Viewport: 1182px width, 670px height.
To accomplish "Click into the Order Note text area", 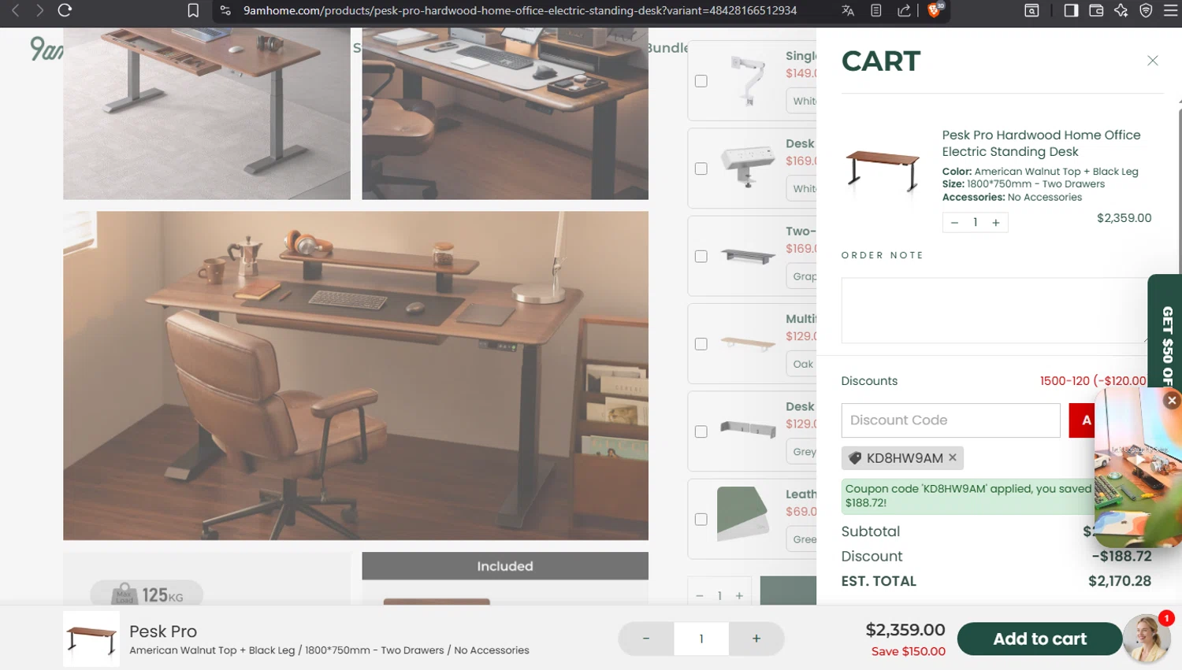I will pos(996,310).
